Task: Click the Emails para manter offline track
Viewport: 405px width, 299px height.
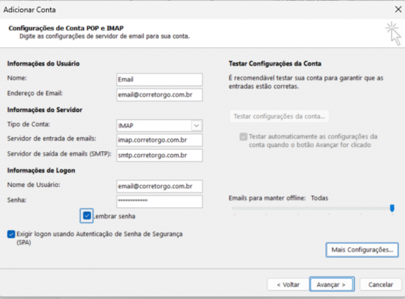Action: [x=312, y=208]
